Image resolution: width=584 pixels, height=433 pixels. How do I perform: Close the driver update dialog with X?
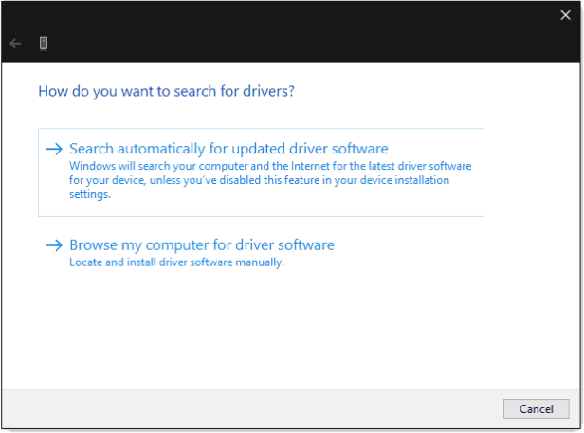point(566,14)
